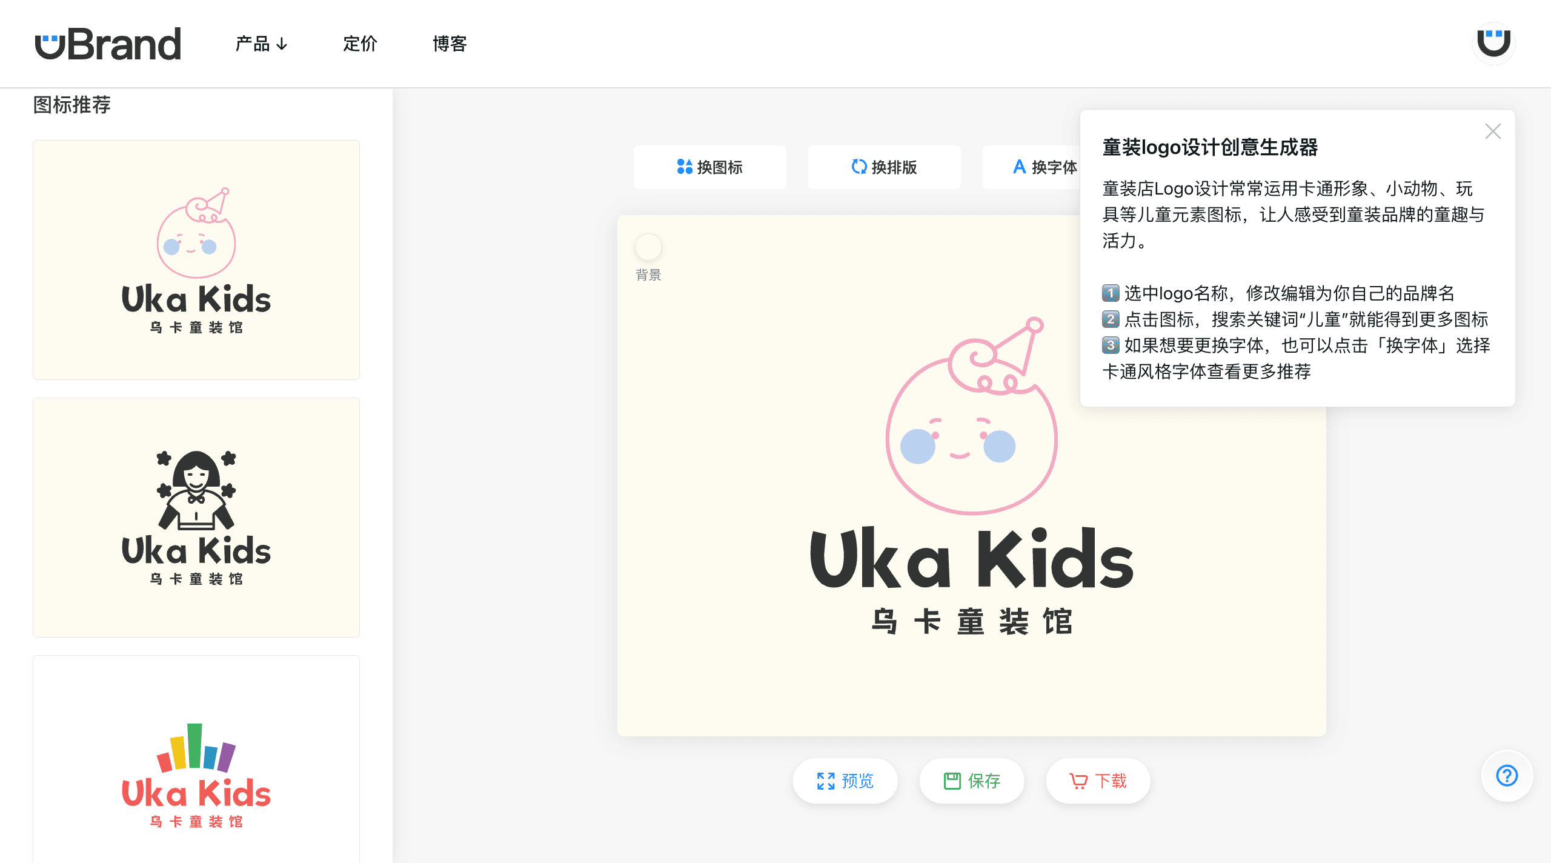Select the Uka Kids text on canvas

click(x=971, y=558)
